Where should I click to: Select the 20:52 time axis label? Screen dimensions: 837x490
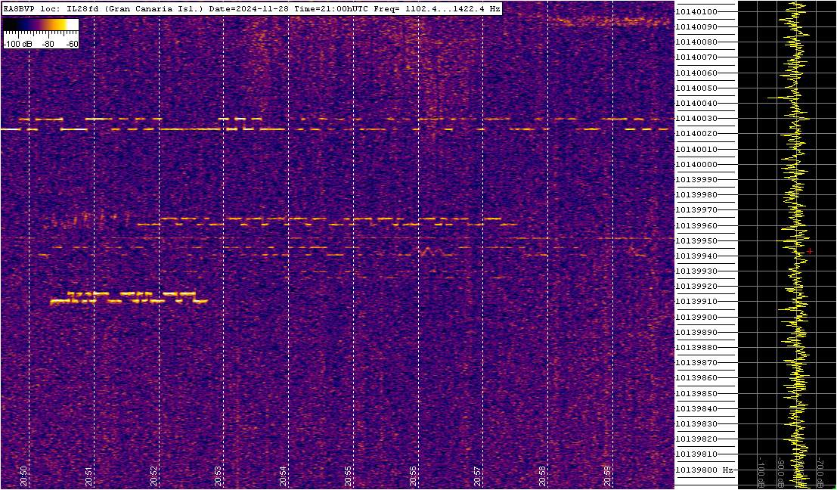(153, 476)
